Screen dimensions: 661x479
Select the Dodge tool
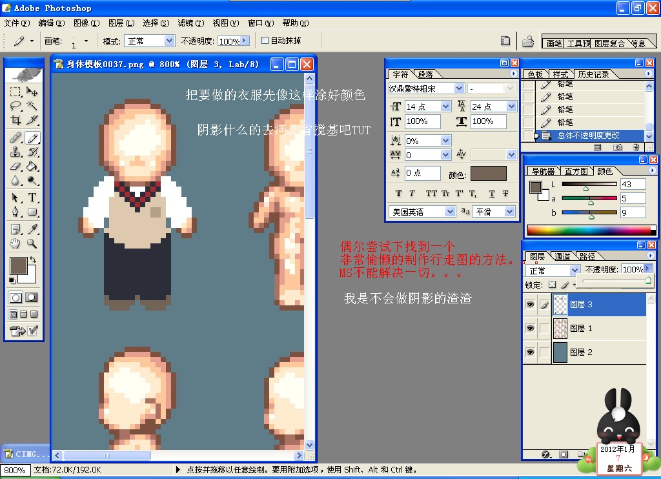click(32, 181)
